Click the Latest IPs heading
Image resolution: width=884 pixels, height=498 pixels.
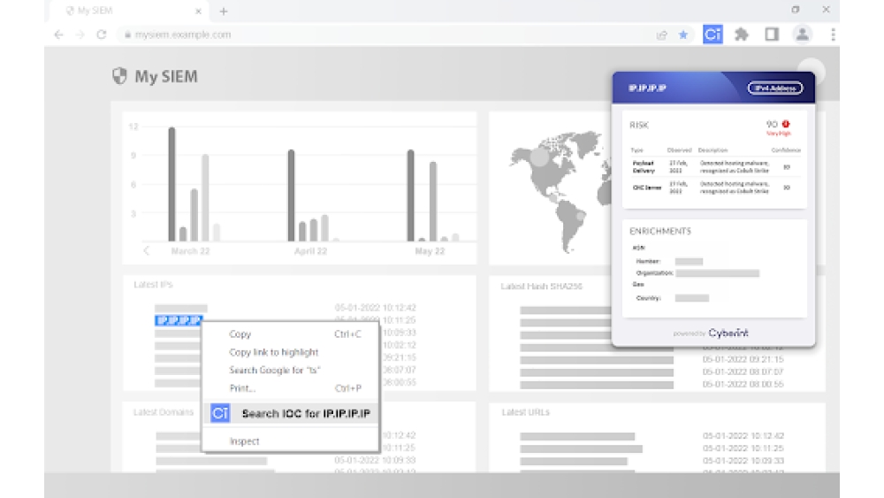coord(153,284)
